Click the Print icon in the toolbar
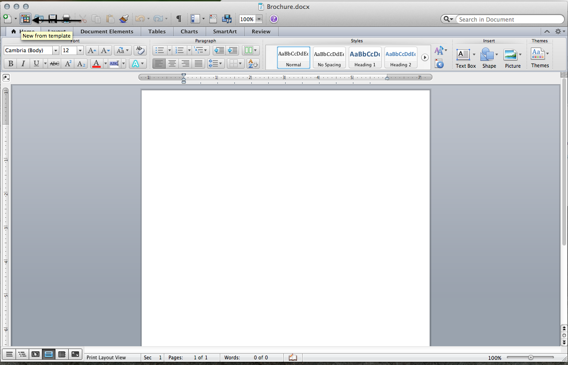 click(x=66, y=19)
